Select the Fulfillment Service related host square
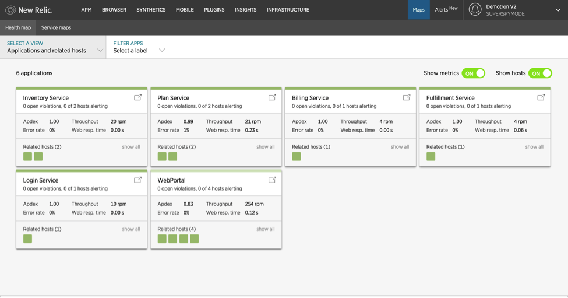Image resolution: width=568 pixels, height=298 pixels. [x=431, y=156]
